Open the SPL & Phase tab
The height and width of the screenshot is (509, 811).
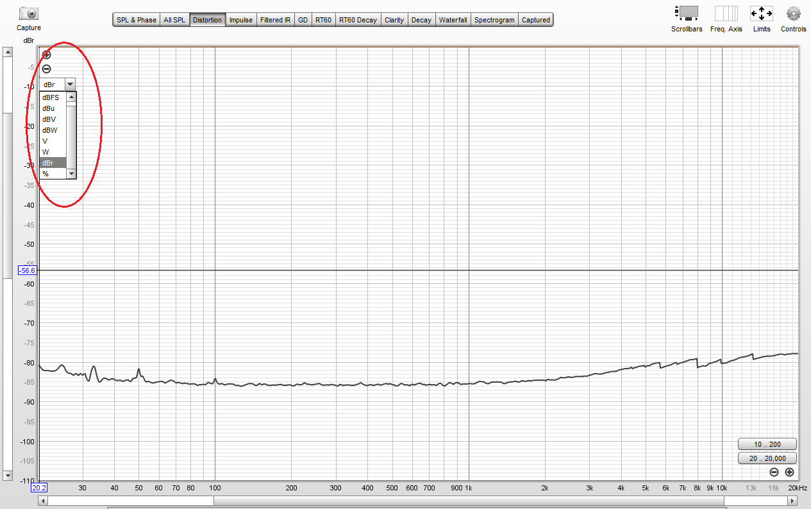137,20
